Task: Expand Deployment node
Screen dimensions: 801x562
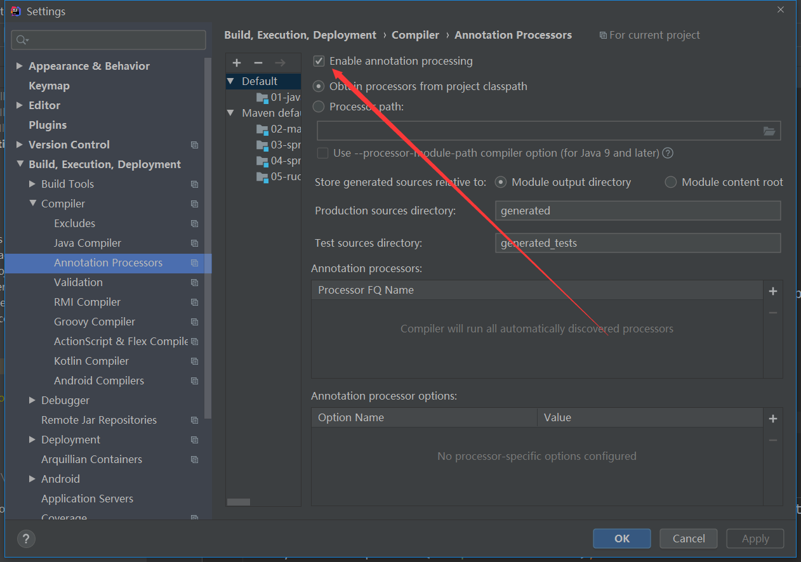Action: [x=32, y=440]
